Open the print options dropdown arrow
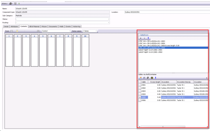 [x=13, y=4]
